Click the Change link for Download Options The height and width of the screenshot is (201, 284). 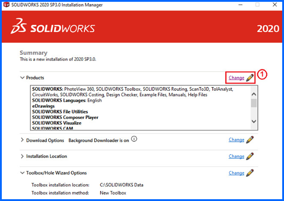pyautogui.click(x=236, y=140)
